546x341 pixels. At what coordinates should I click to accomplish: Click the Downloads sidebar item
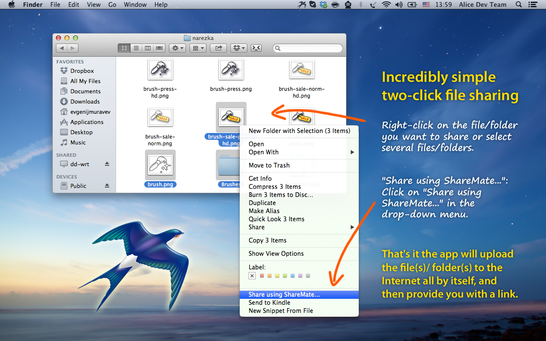(x=85, y=101)
